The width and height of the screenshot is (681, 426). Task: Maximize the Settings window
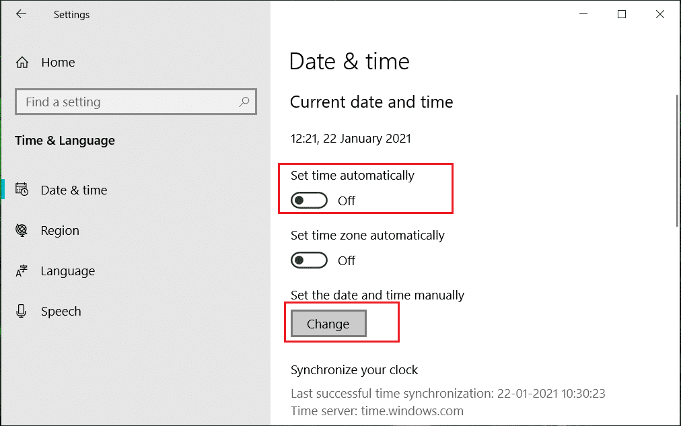[622, 14]
